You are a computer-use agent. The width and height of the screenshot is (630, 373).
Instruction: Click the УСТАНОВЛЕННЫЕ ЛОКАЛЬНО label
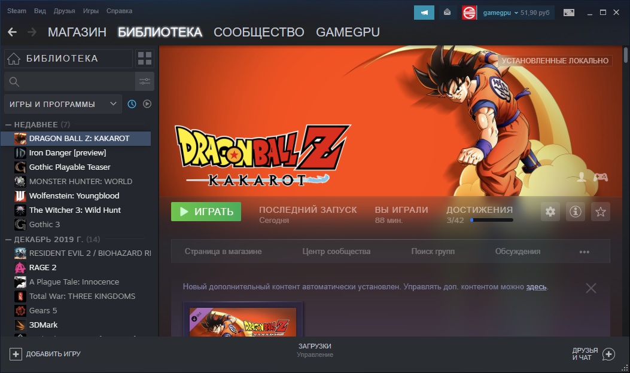pos(555,60)
